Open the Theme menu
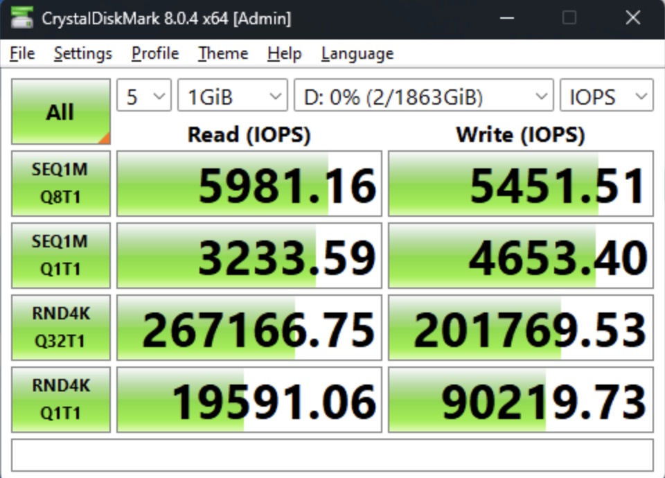Image resolution: width=665 pixels, height=478 pixels. pos(223,53)
